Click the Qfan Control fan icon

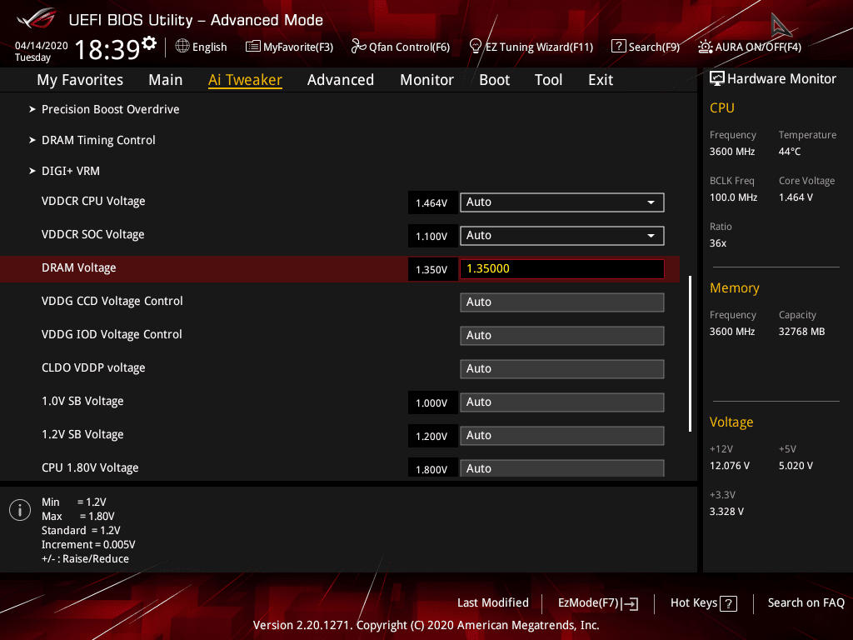click(358, 47)
